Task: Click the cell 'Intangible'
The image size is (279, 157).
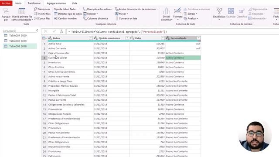Action: click(x=70, y=90)
